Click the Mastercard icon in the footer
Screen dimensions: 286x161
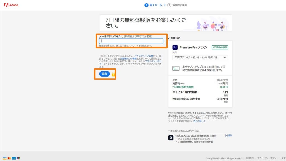pos(9,158)
